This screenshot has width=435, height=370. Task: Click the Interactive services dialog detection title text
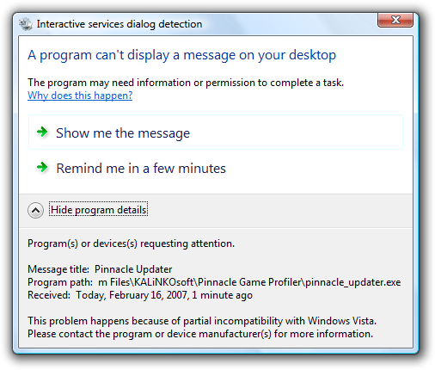coord(119,24)
